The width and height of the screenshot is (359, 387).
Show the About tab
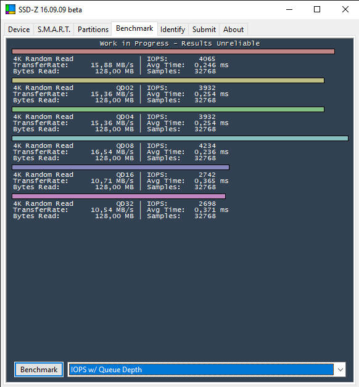pos(234,30)
